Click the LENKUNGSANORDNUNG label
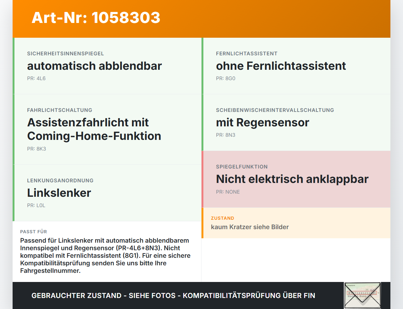Viewport: 403px width, 309px height. click(60, 180)
